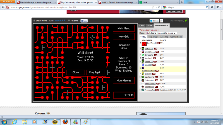This screenshot has width=223, height=125.
Task: Open Terrodactyl profile link
Action: coord(150,84)
